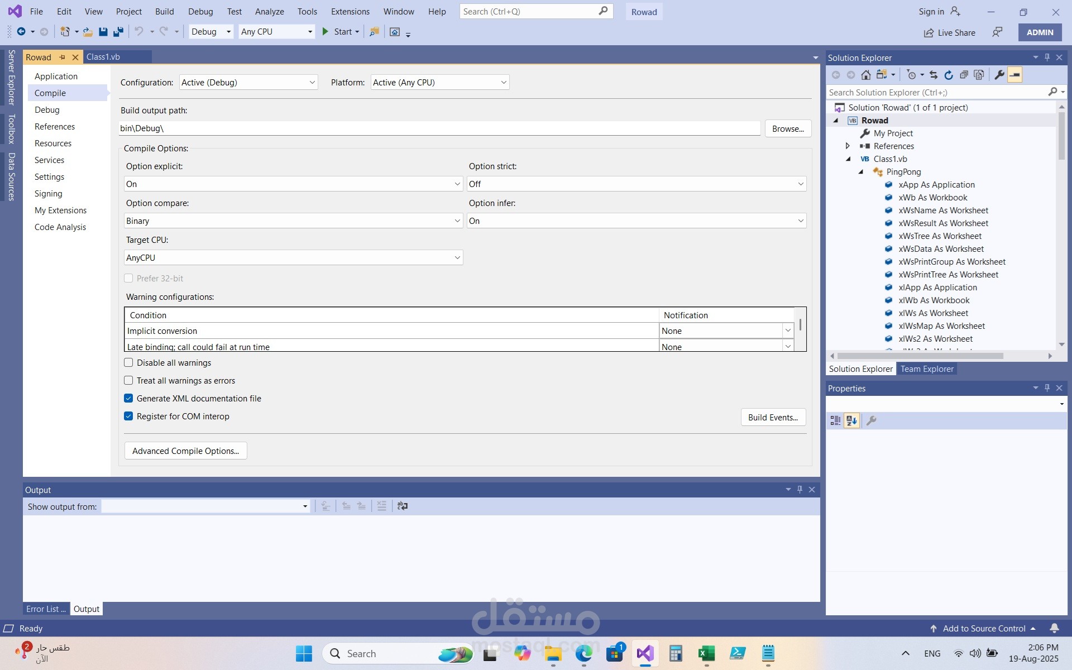The height and width of the screenshot is (670, 1072).
Task: Pin the Rowad properties tab
Action: tap(62, 57)
